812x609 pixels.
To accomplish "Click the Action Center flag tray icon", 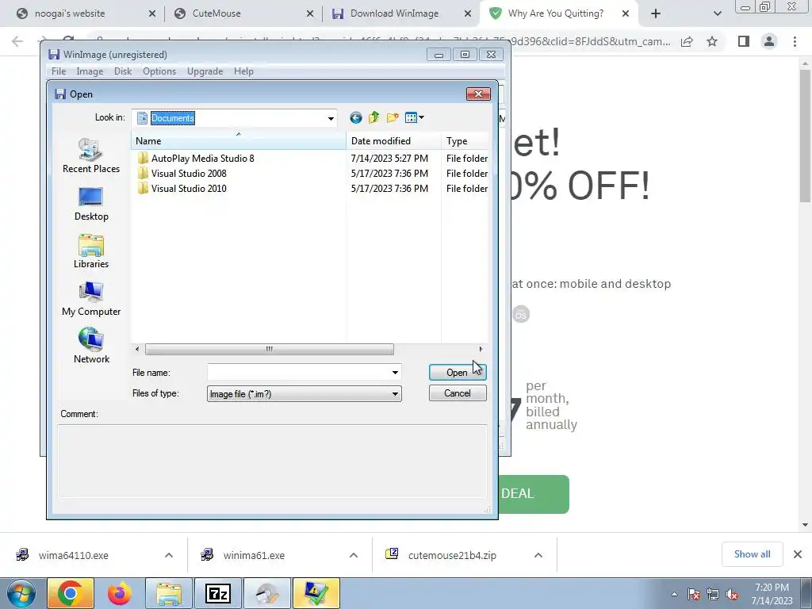I will pyautogui.click(x=694, y=595).
